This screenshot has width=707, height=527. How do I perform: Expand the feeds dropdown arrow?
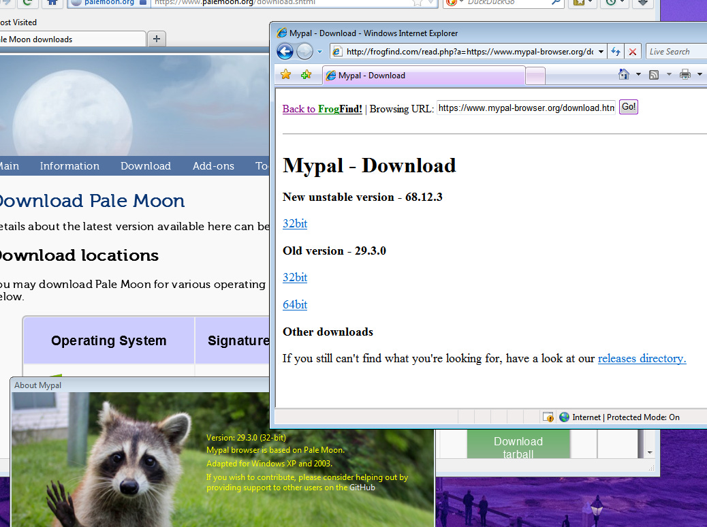(669, 74)
